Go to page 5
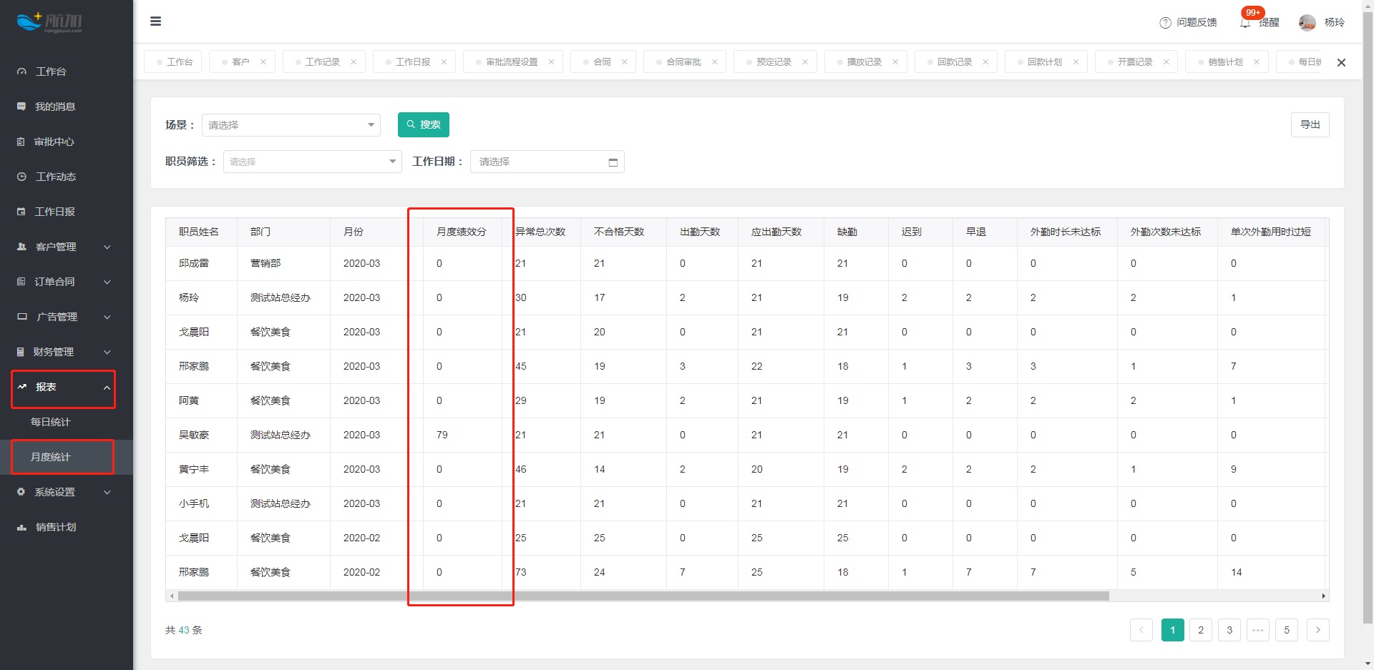Image resolution: width=1374 pixels, height=670 pixels. (1287, 630)
